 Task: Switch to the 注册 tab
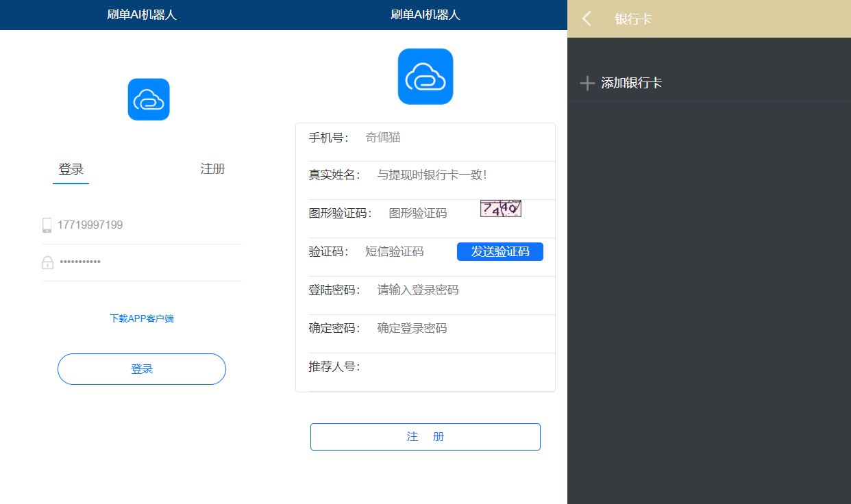pyautogui.click(x=212, y=169)
